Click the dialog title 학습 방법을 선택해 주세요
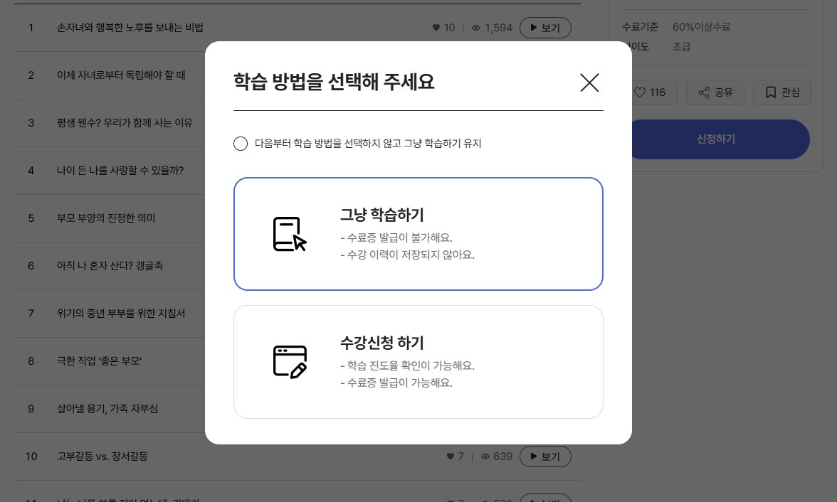Screen dimensions: 837x502 pos(334,82)
